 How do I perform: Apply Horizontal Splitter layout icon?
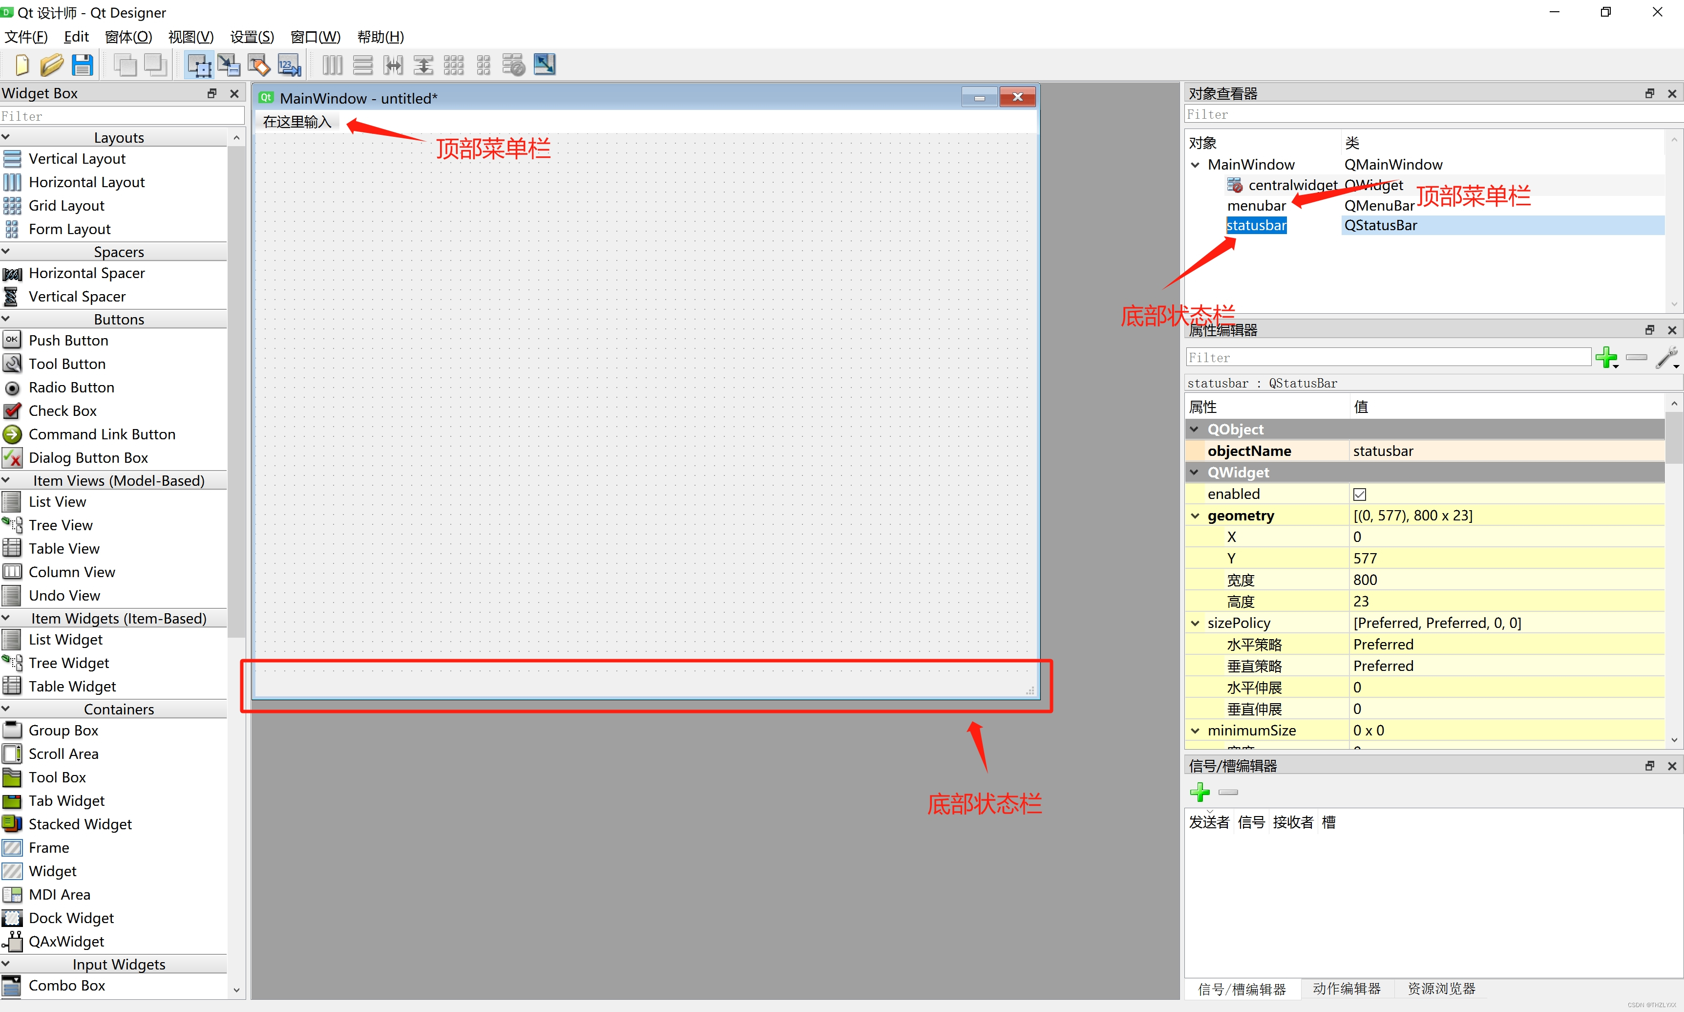(x=393, y=65)
